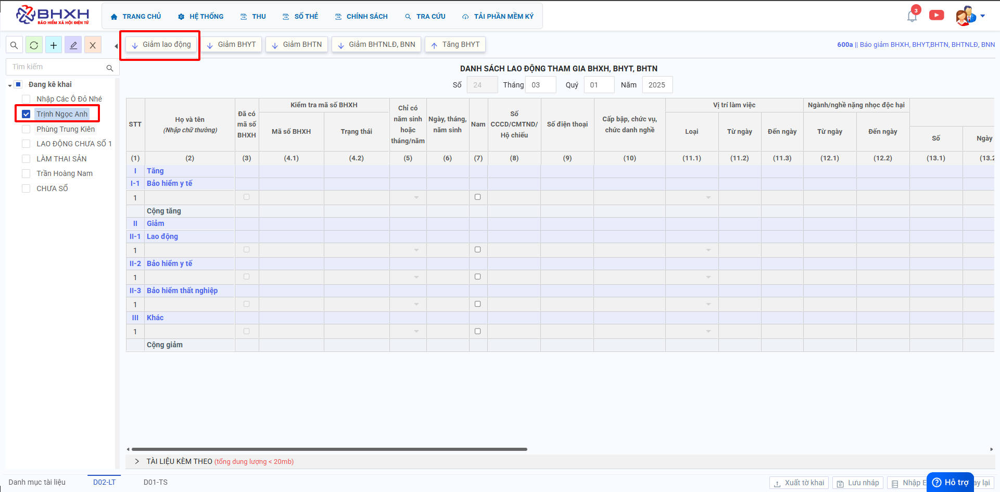Open the YouTube video icon
The height and width of the screenshot is (492, 1000).
pos(936,15)
